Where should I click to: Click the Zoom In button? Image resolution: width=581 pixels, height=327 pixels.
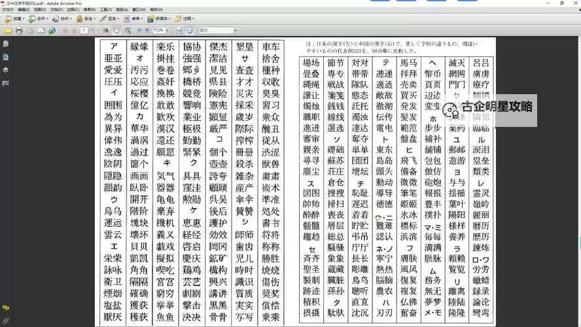coord(147,30)
